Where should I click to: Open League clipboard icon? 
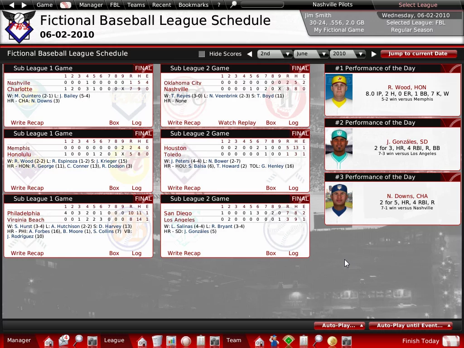coord(201,341)
